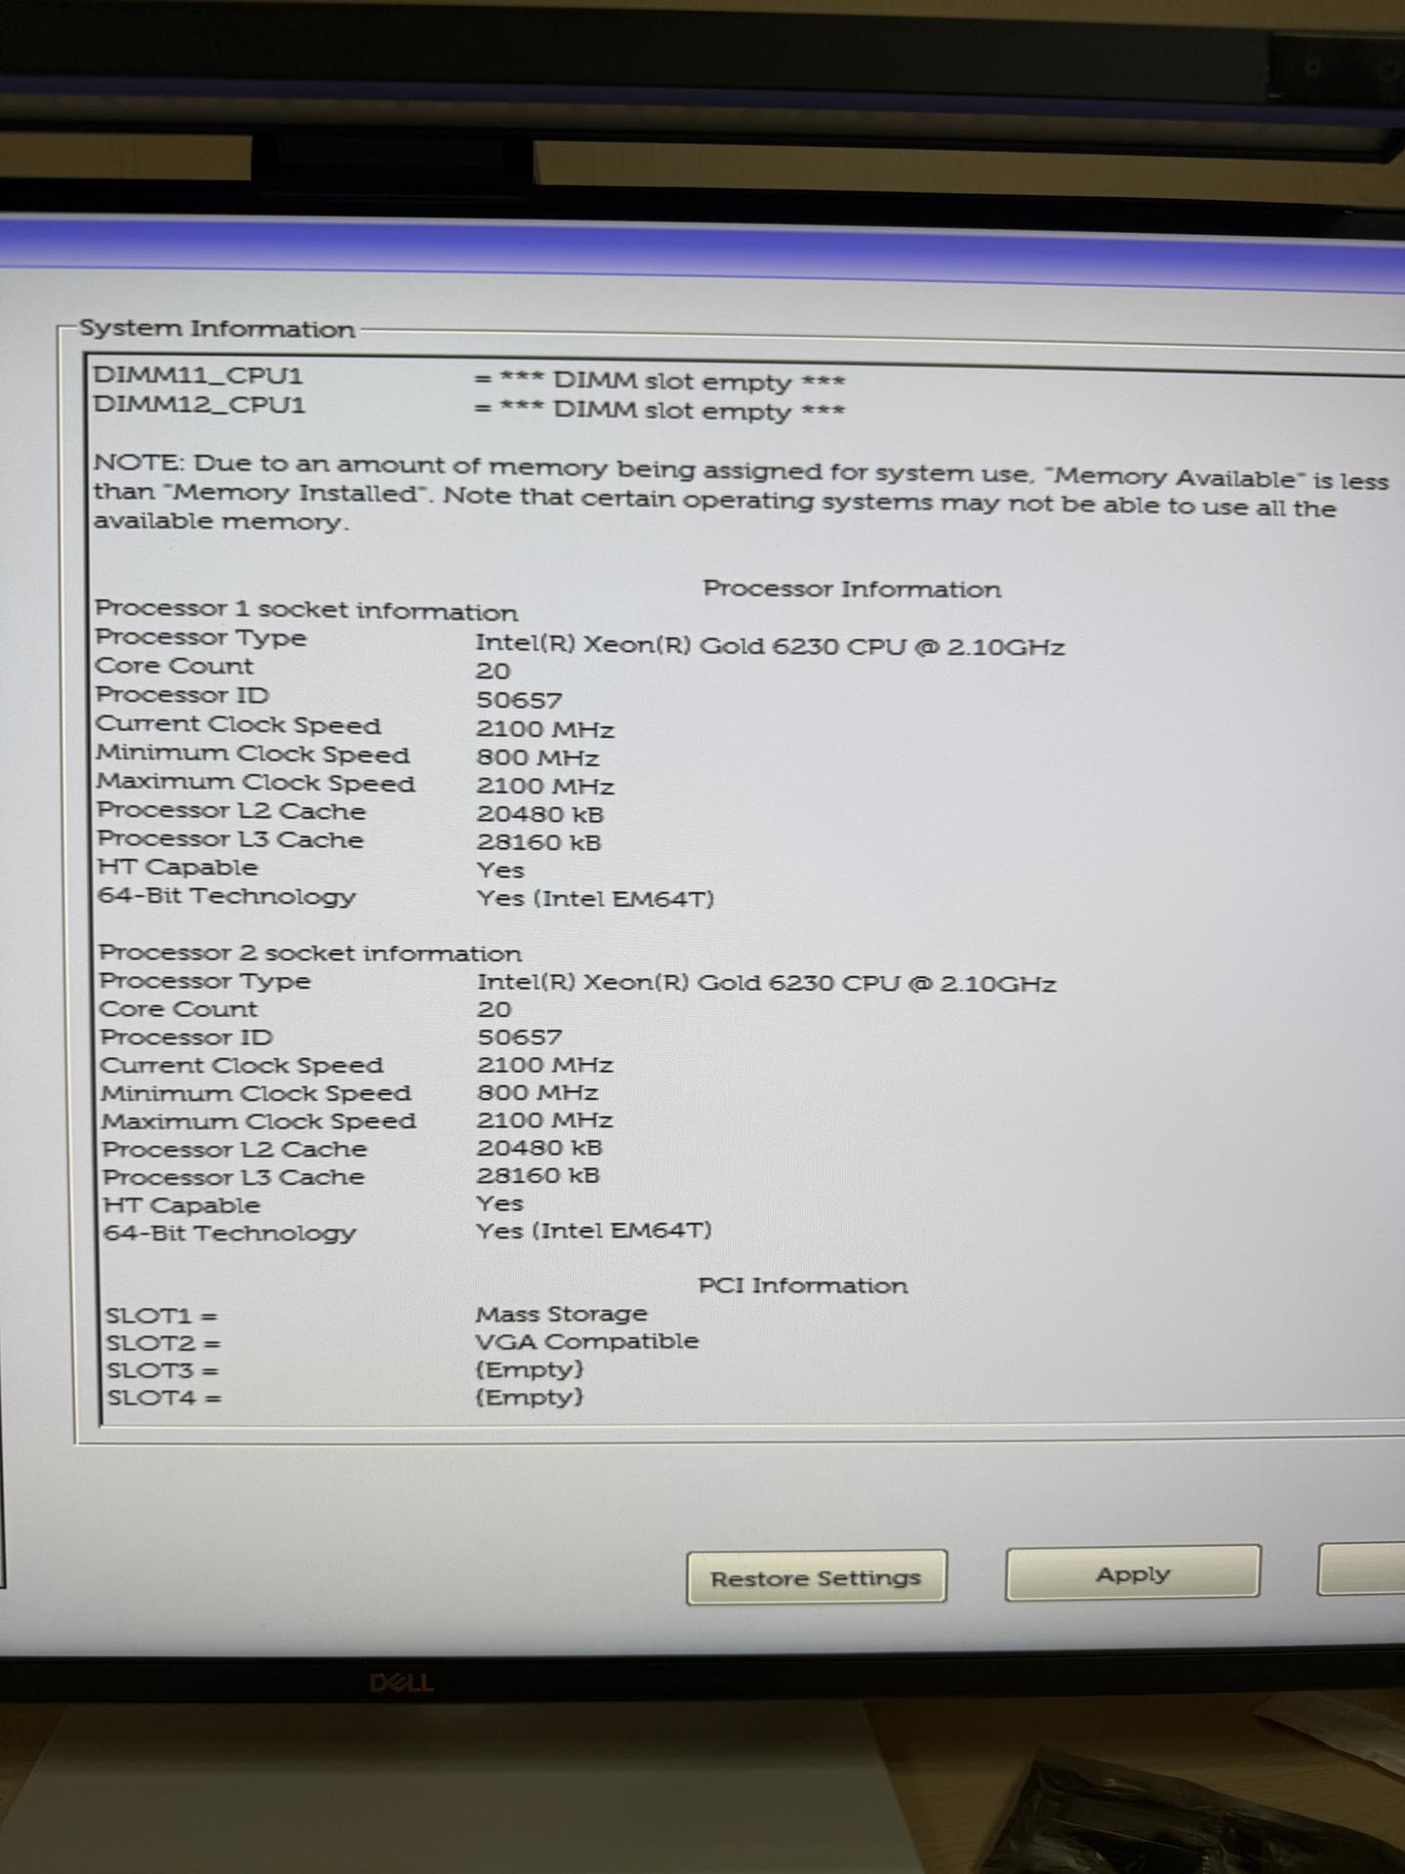Select Processor 1's ID value 50657
The image size is (1405, 1874).
tap(519, 701)
